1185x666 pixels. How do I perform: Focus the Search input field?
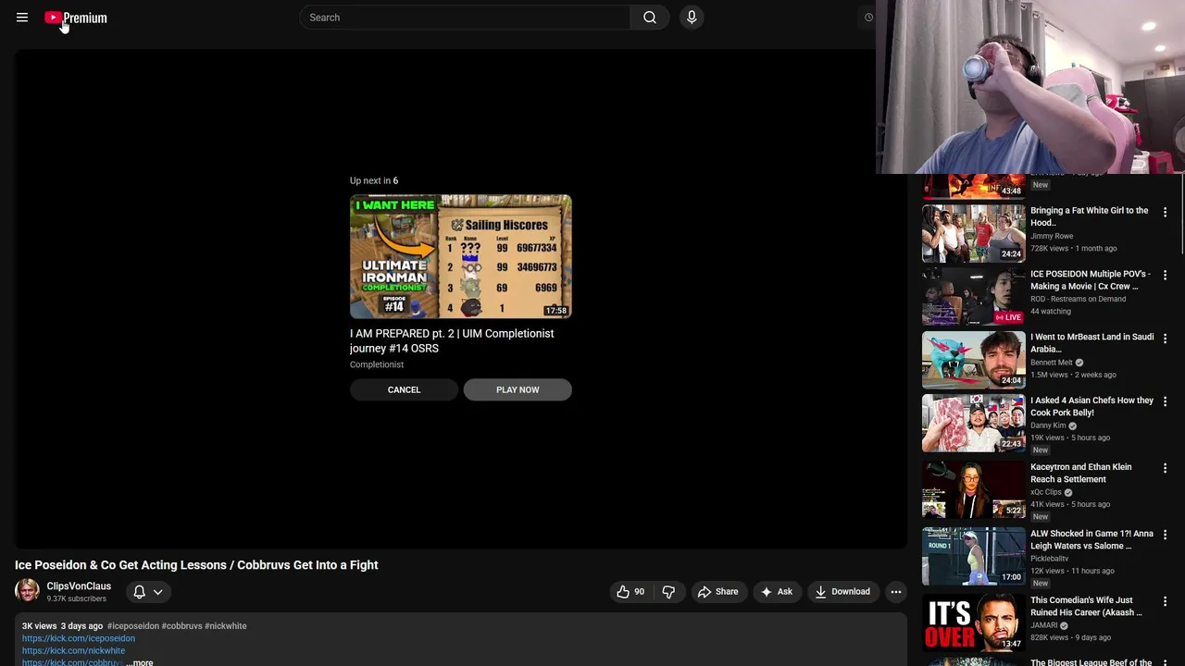[465, 18]
